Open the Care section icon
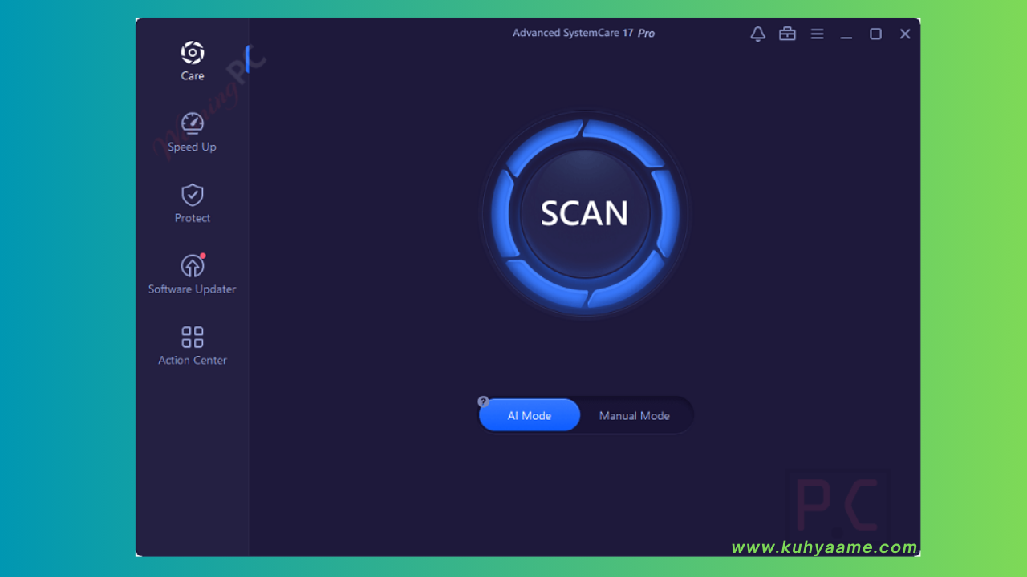 (x=192, y=53)
